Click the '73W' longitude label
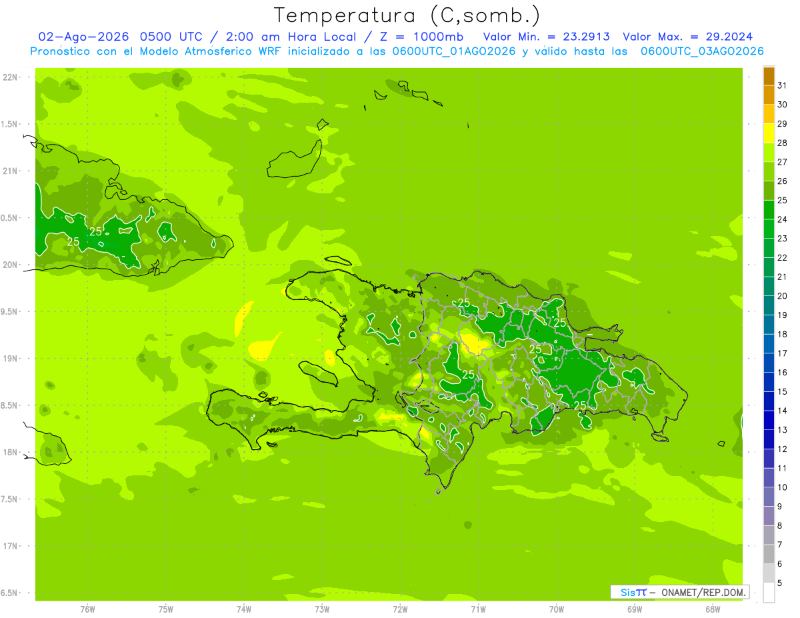 (x=322, y=609)
